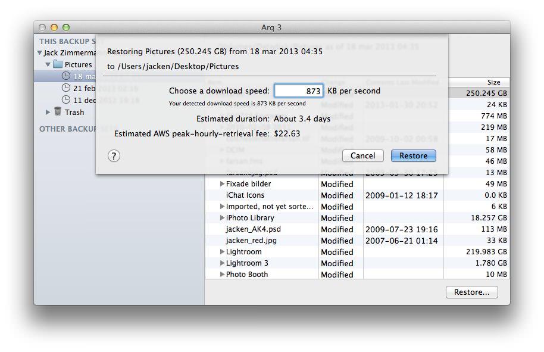Select the 21 feb backup clock icon
544x352 pixels.
[x=66, y=88]
